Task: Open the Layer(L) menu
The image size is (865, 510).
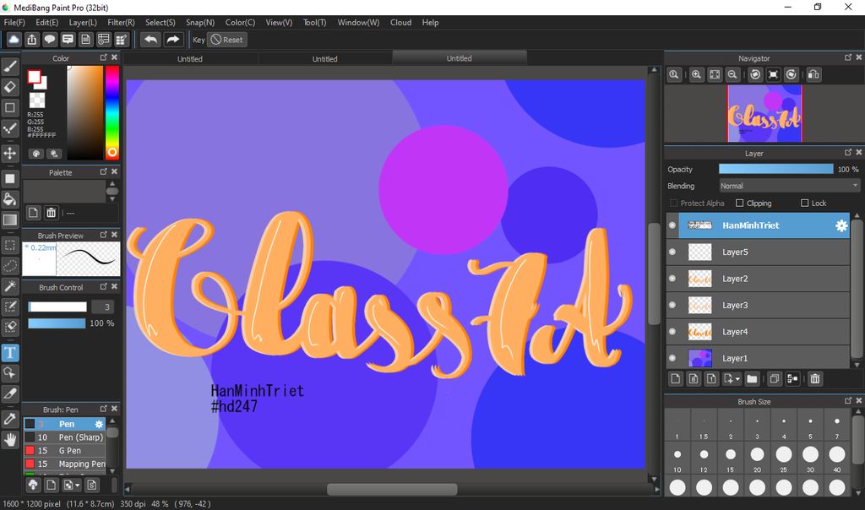Action: [83, 23]
